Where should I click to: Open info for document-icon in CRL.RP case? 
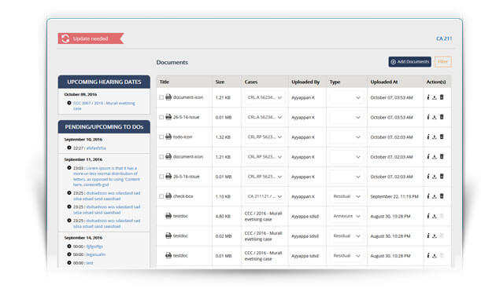pos(428,157)
